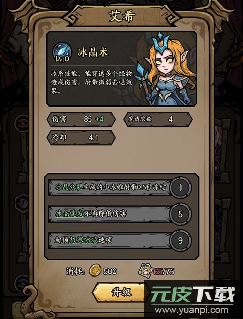243x319 pixels.
Task: Click the 冰晶术 skill icon
Action: [x=62, y=52]
